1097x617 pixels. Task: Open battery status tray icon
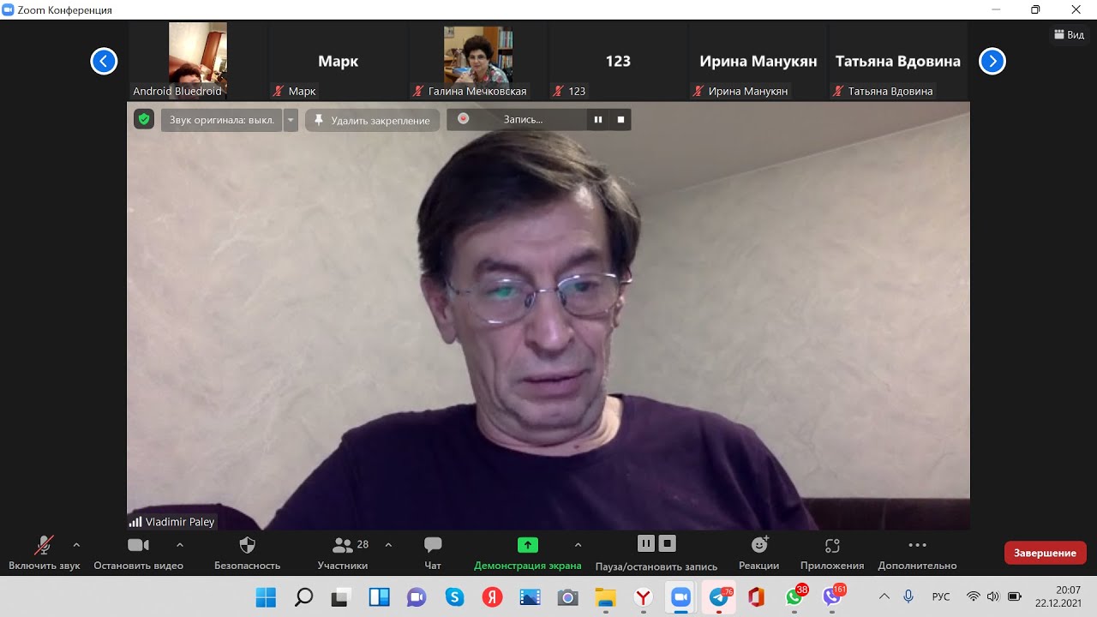1015,596
